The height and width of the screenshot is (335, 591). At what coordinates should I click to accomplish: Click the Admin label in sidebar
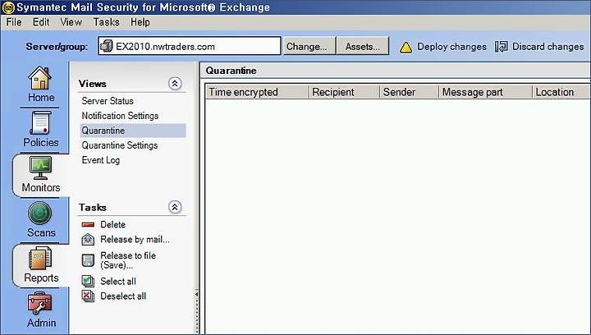41,323
